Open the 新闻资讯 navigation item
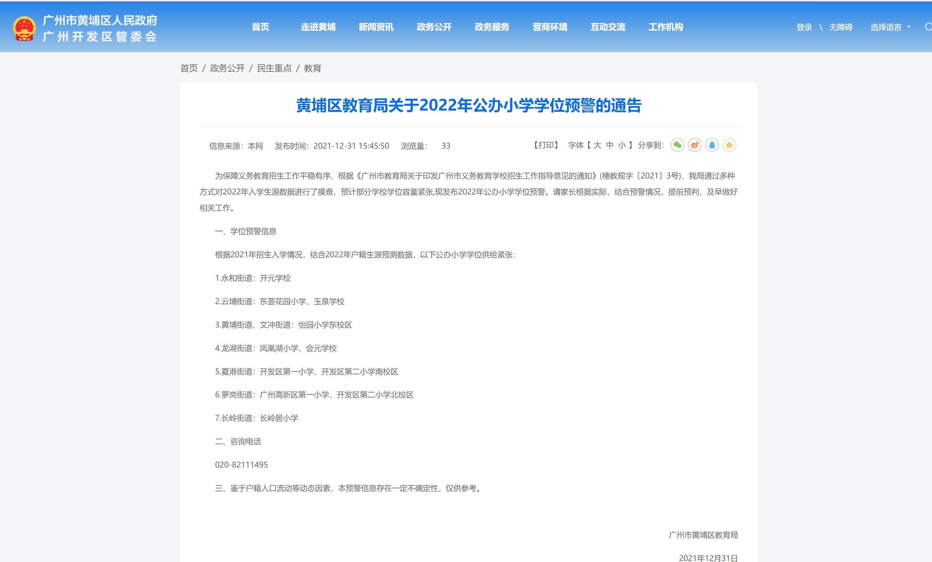The width and height of the screenshot is (932, 562). [x=376, y=27]
